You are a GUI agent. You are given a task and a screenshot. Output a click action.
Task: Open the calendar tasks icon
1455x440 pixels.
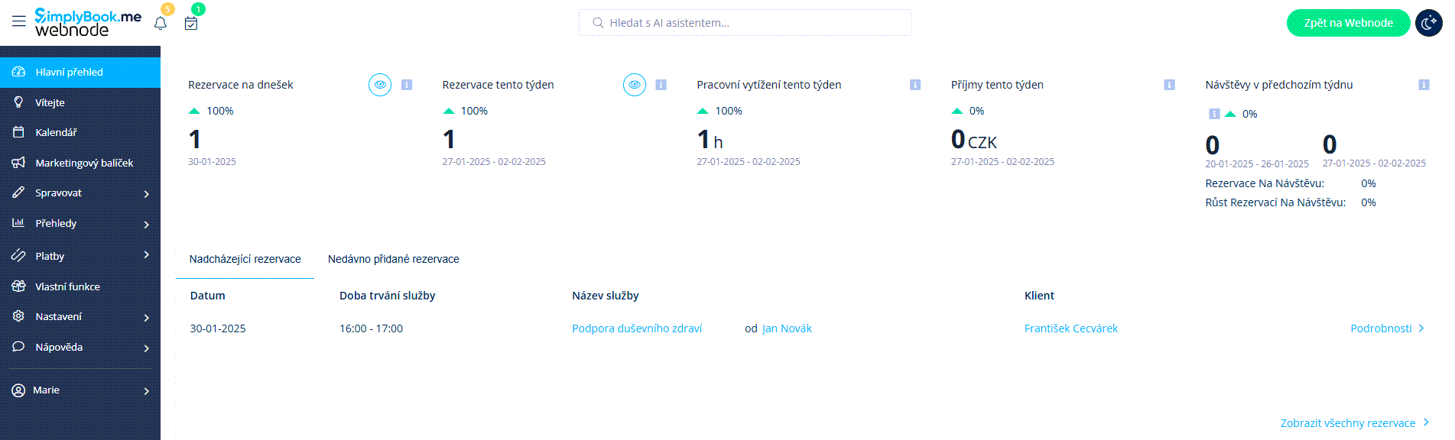191,24
